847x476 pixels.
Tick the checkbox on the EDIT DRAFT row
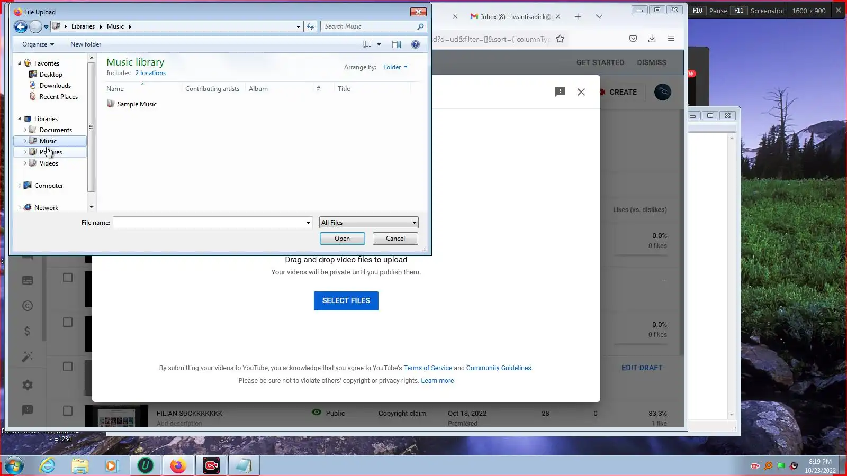(68, 367)
